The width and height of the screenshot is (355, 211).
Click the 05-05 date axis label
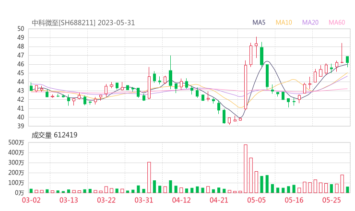pos(257,200)
